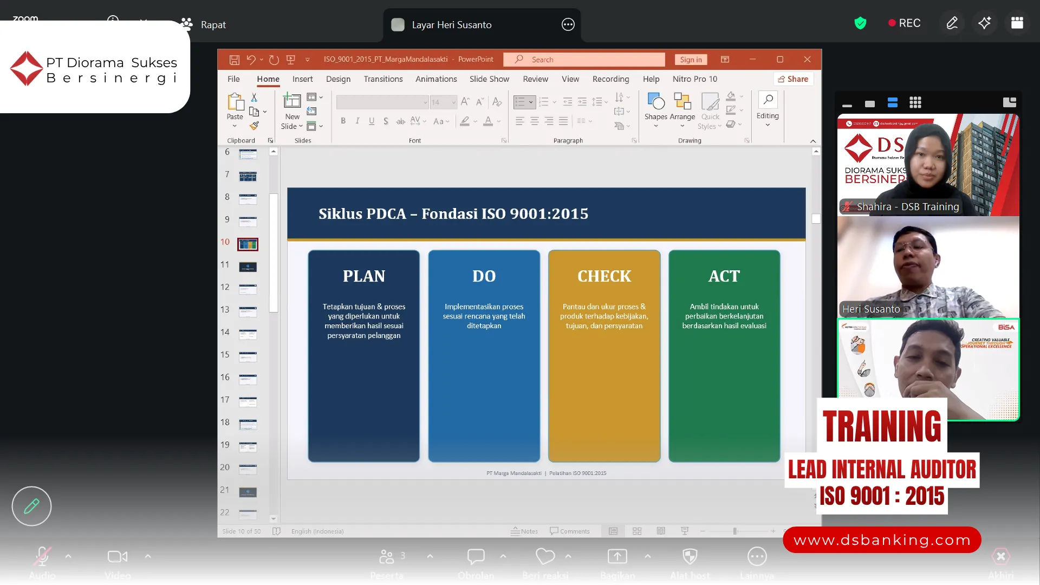Viewport: 1040px width, 585px height.
Task: Switch to the Slide Show tab
Action: pyautogui.click(x=489, y=79)
